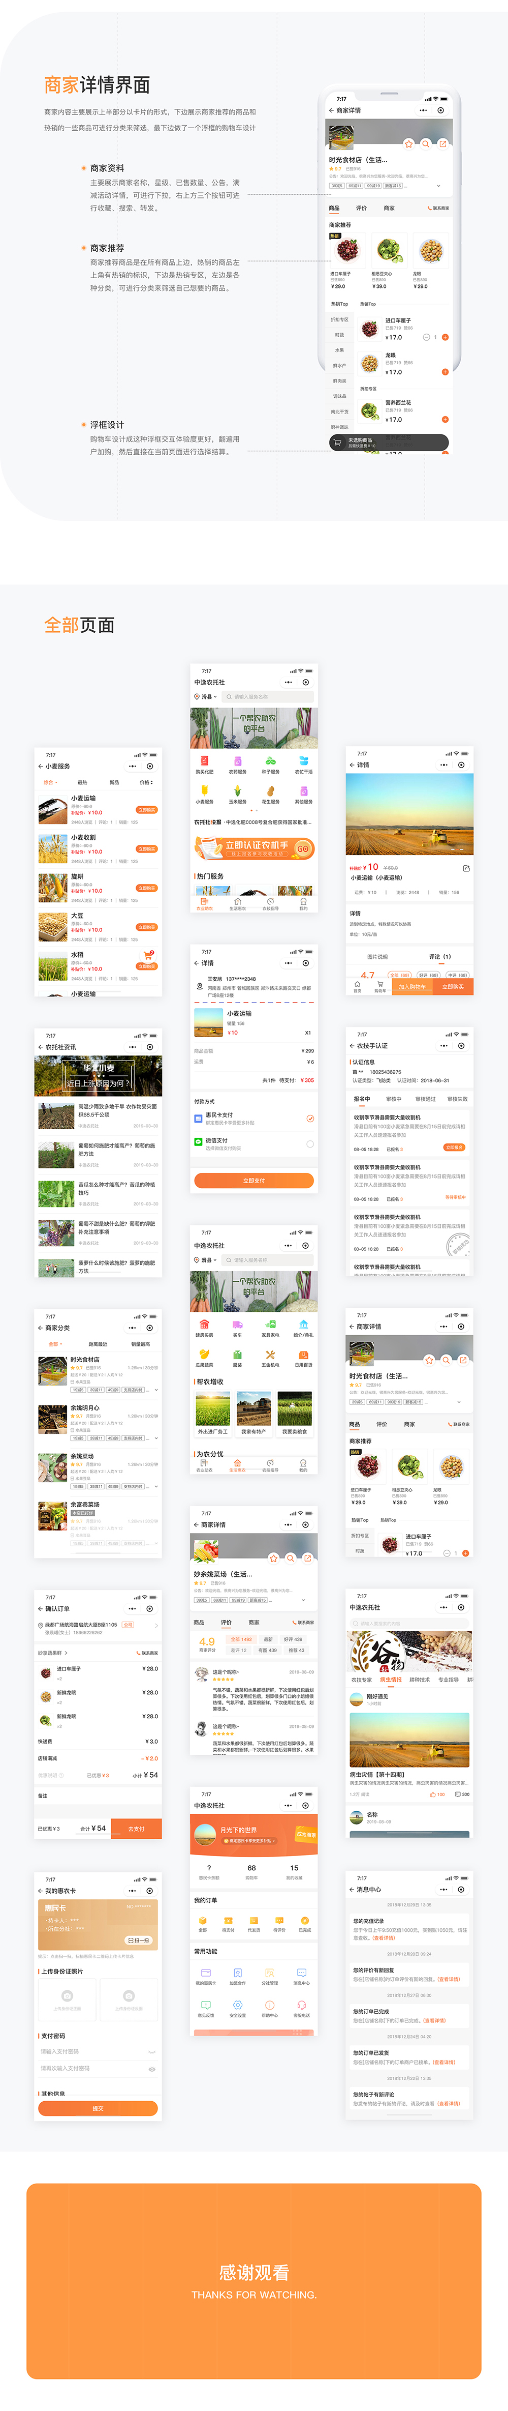The height and width of the screenshot is (2411, 508).
Task: Tap the 购买化肥 service icon
Action: (x=204, y=761)
